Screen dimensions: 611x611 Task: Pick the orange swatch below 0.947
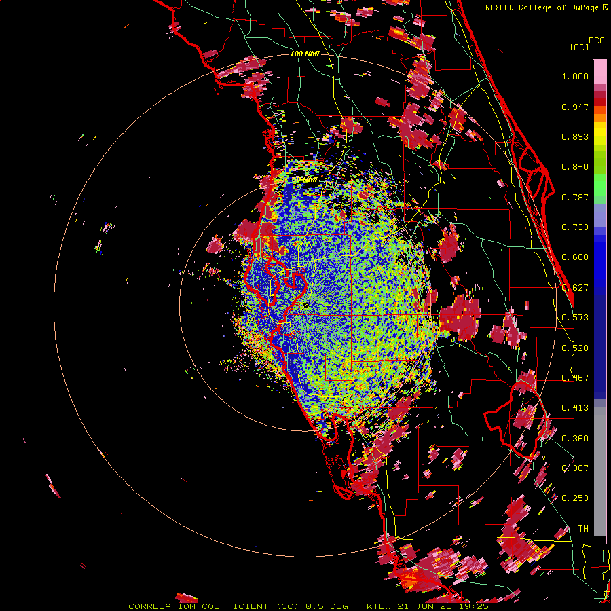[x=599, y=117]
